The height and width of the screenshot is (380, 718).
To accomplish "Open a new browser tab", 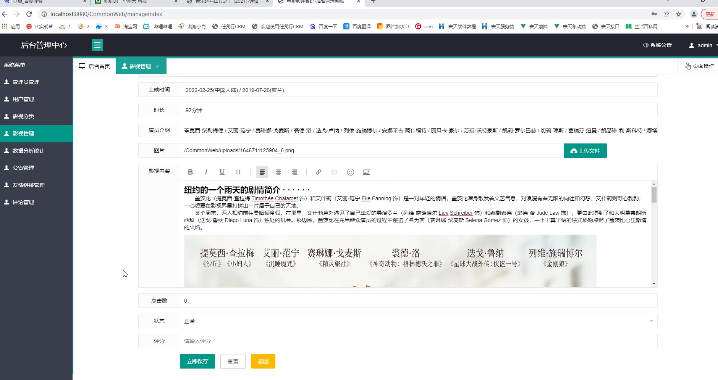I will pos(373,2).
